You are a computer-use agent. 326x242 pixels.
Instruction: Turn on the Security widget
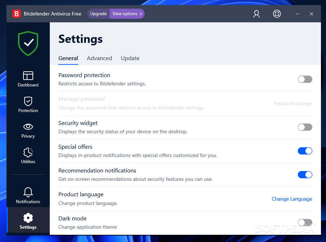pyautogui.click(x=305, y=127)
